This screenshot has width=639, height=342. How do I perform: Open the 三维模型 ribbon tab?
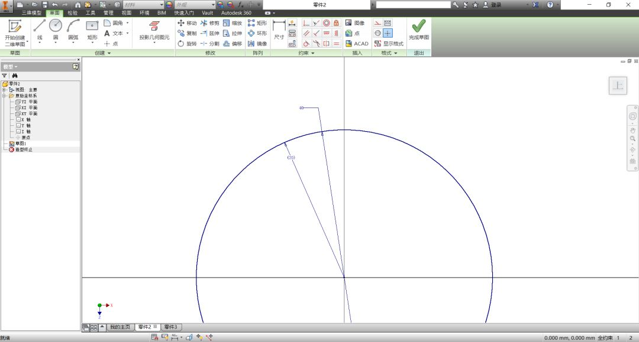32,13
